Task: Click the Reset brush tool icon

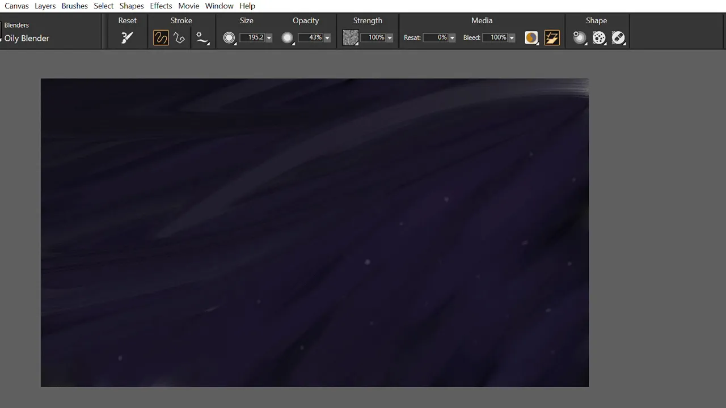Action: click(x=128, y=38)
